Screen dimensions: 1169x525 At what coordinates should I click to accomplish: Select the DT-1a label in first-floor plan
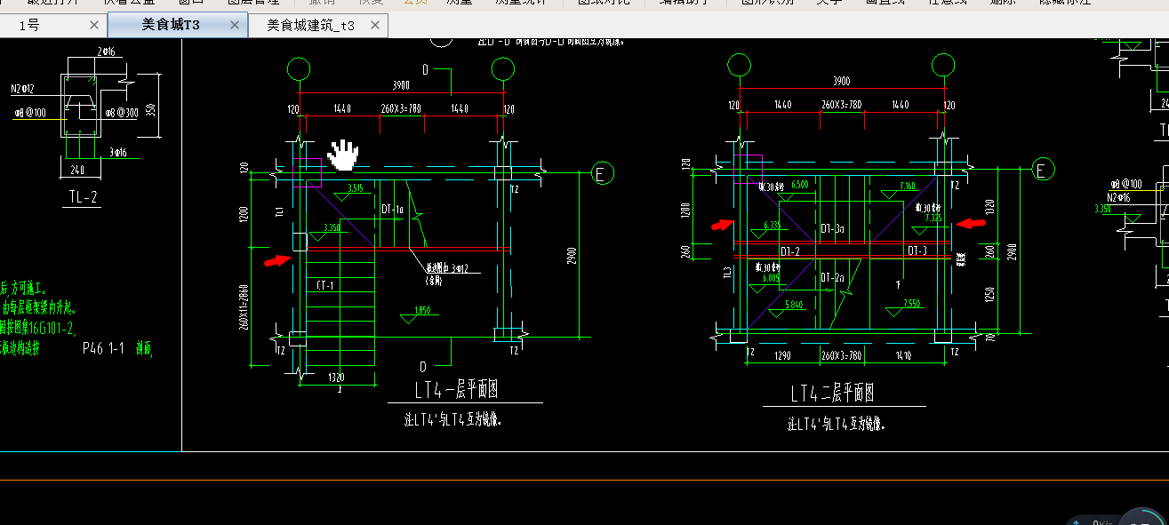(x=392, y=210)
